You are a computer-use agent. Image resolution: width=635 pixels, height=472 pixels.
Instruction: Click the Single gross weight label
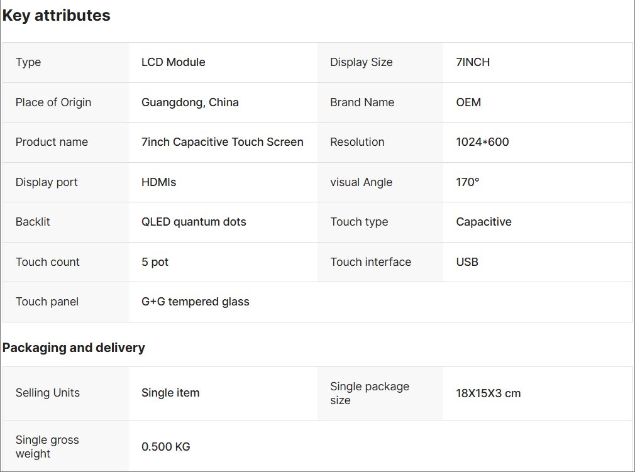[x=47, y=447]
